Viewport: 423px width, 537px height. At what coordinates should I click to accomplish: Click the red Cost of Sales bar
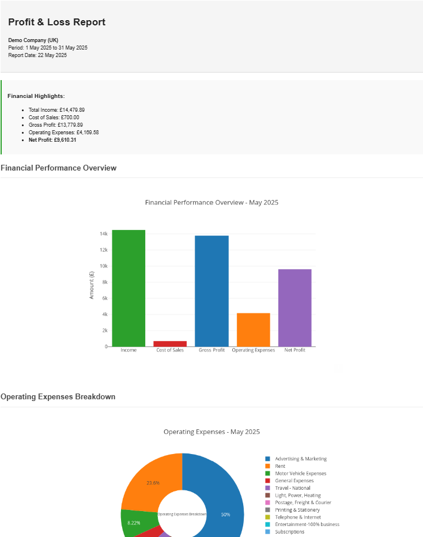170,343
